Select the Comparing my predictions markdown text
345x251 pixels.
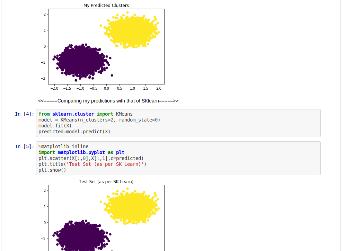point(108,101)
